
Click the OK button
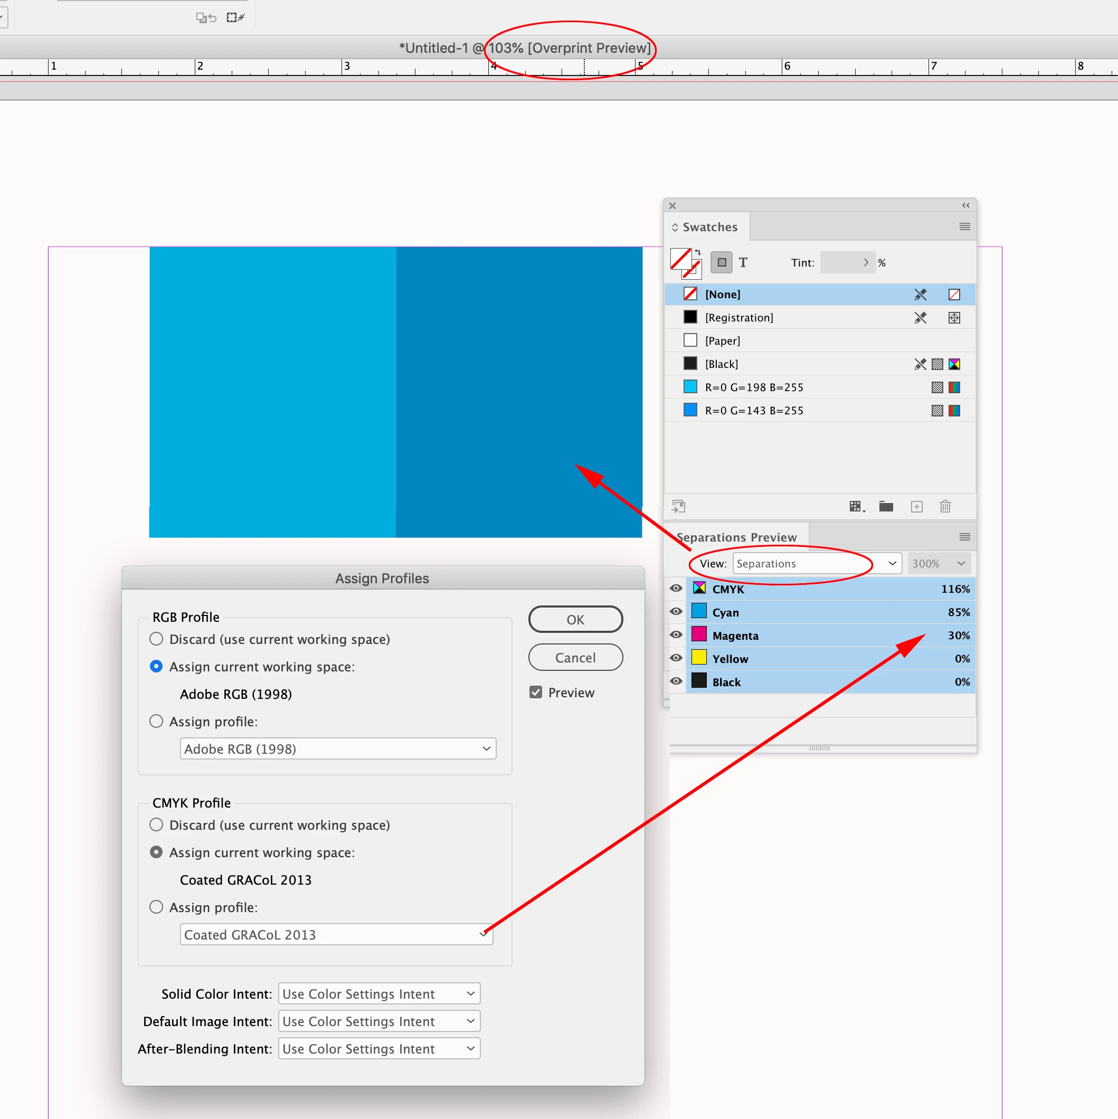[575, 620]
